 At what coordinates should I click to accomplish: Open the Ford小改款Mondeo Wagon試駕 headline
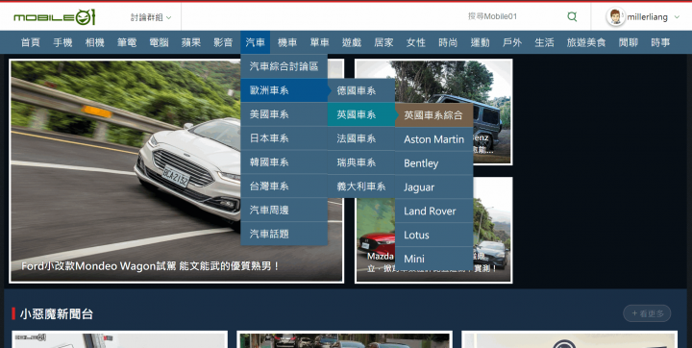[150, 266]
